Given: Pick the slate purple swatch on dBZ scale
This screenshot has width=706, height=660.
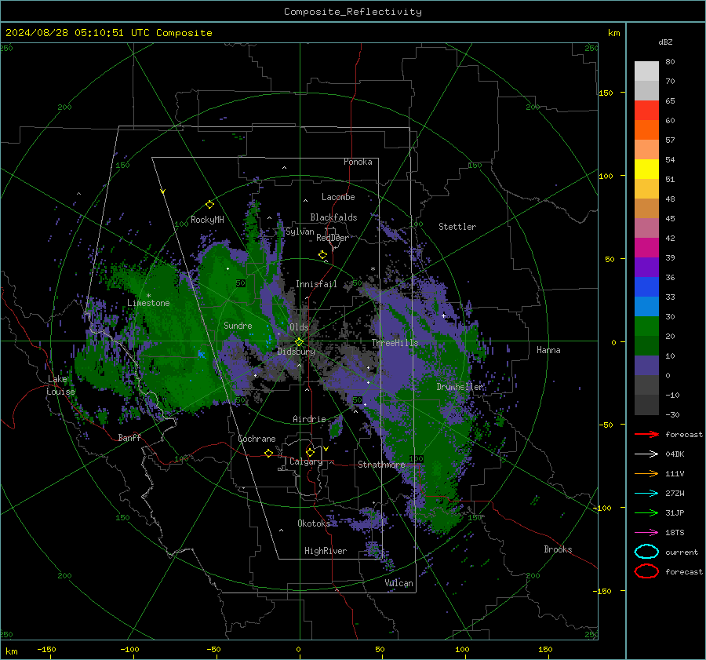Looking at the screenshot, I should 646,366.
